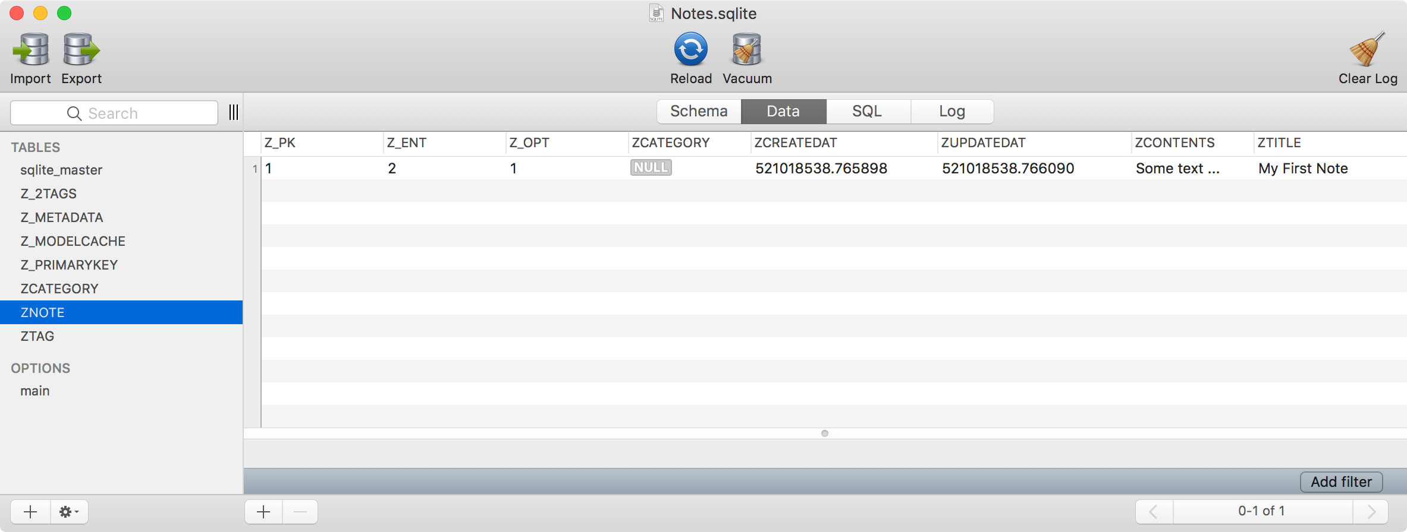Go to the previous page of results
Viewport: 1407px width, 532px height.
[1154, 511]
